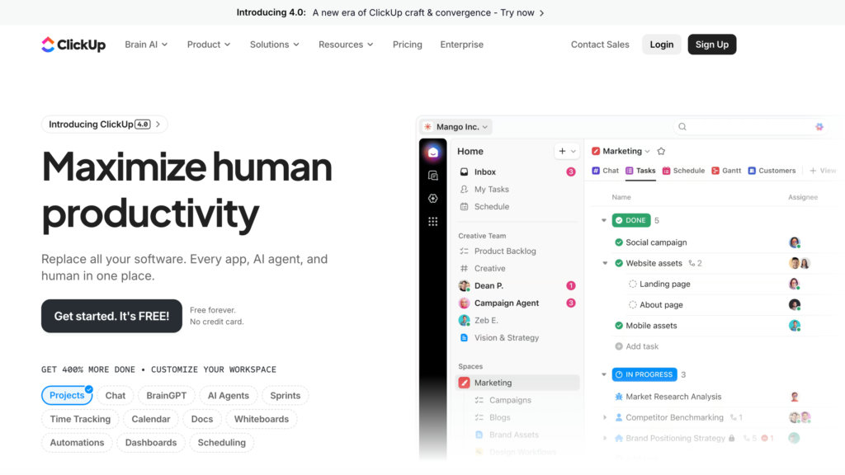Switch to the Gantt tab

pyautogui.click(x=726, y=171)
